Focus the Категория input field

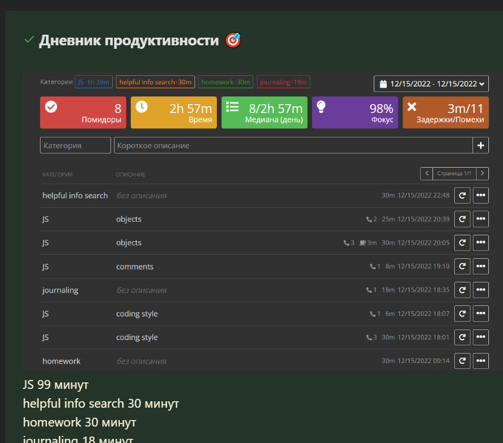pyautogui.click(x=75, y=145)
